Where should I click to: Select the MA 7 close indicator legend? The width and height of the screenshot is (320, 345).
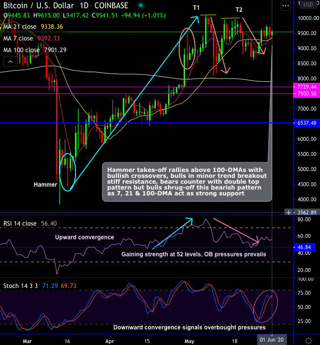tap(18, 38)
